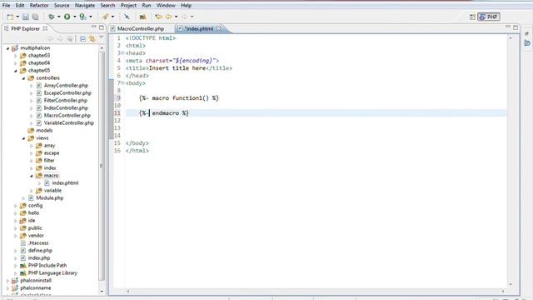Switch to the MacroController.php tab

pyautogui.click(x=141, y=28)
